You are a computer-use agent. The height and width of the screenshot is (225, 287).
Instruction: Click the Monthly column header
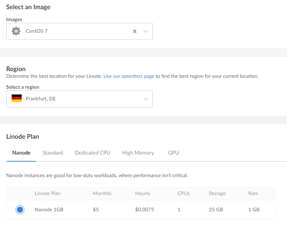102,193
